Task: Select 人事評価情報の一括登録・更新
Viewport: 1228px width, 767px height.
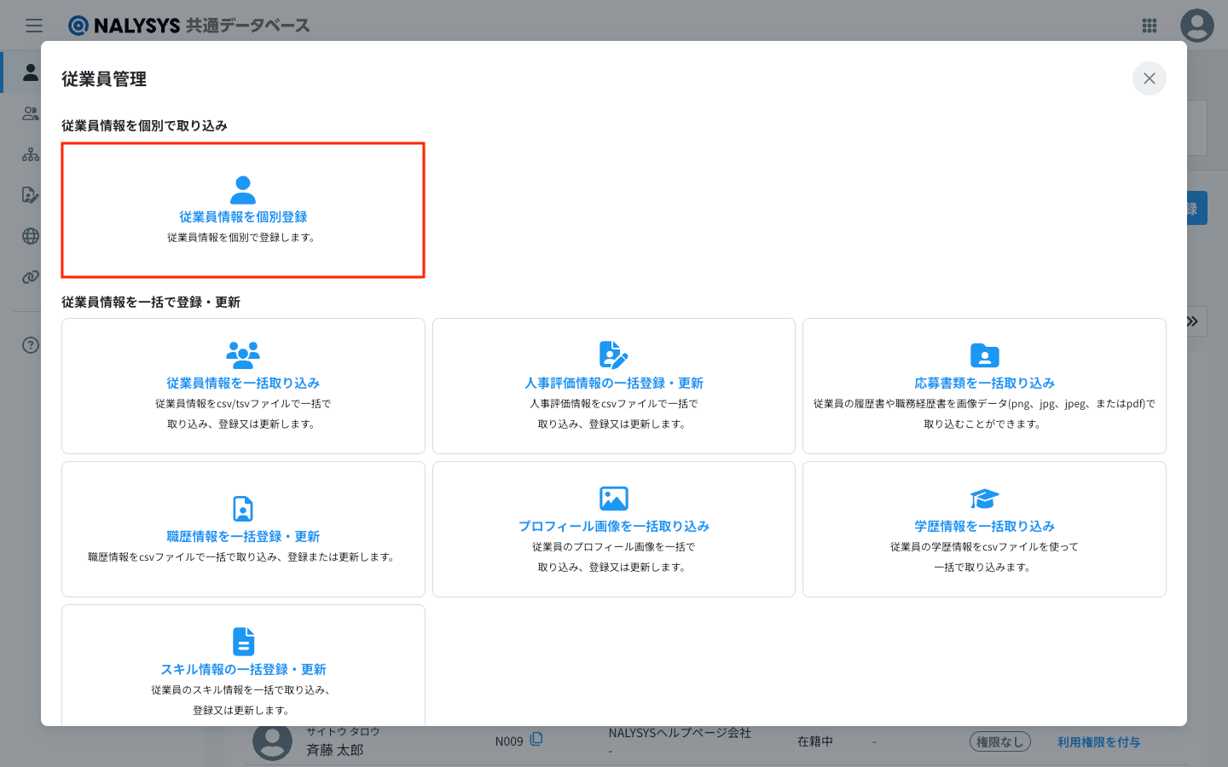Action: pyautogui.click(x=613, y=383)
